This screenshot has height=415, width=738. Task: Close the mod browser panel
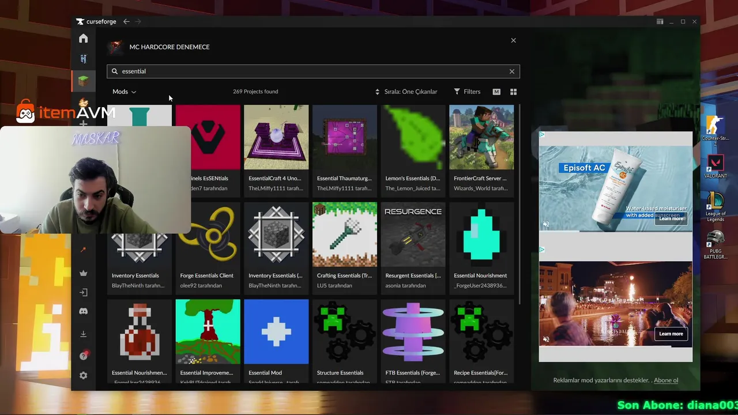pyautogui.click(x=513, y=40)
